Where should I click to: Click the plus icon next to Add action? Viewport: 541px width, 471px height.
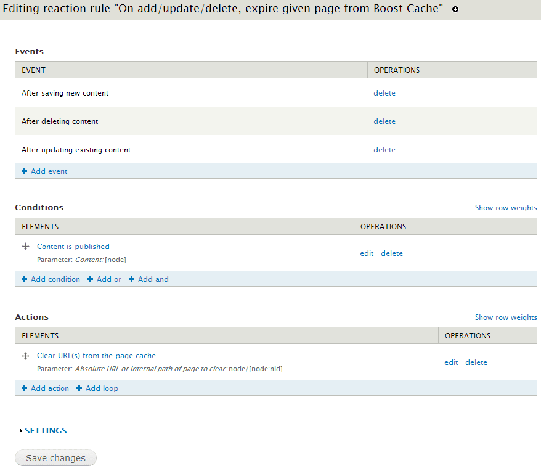pos(23,388)
